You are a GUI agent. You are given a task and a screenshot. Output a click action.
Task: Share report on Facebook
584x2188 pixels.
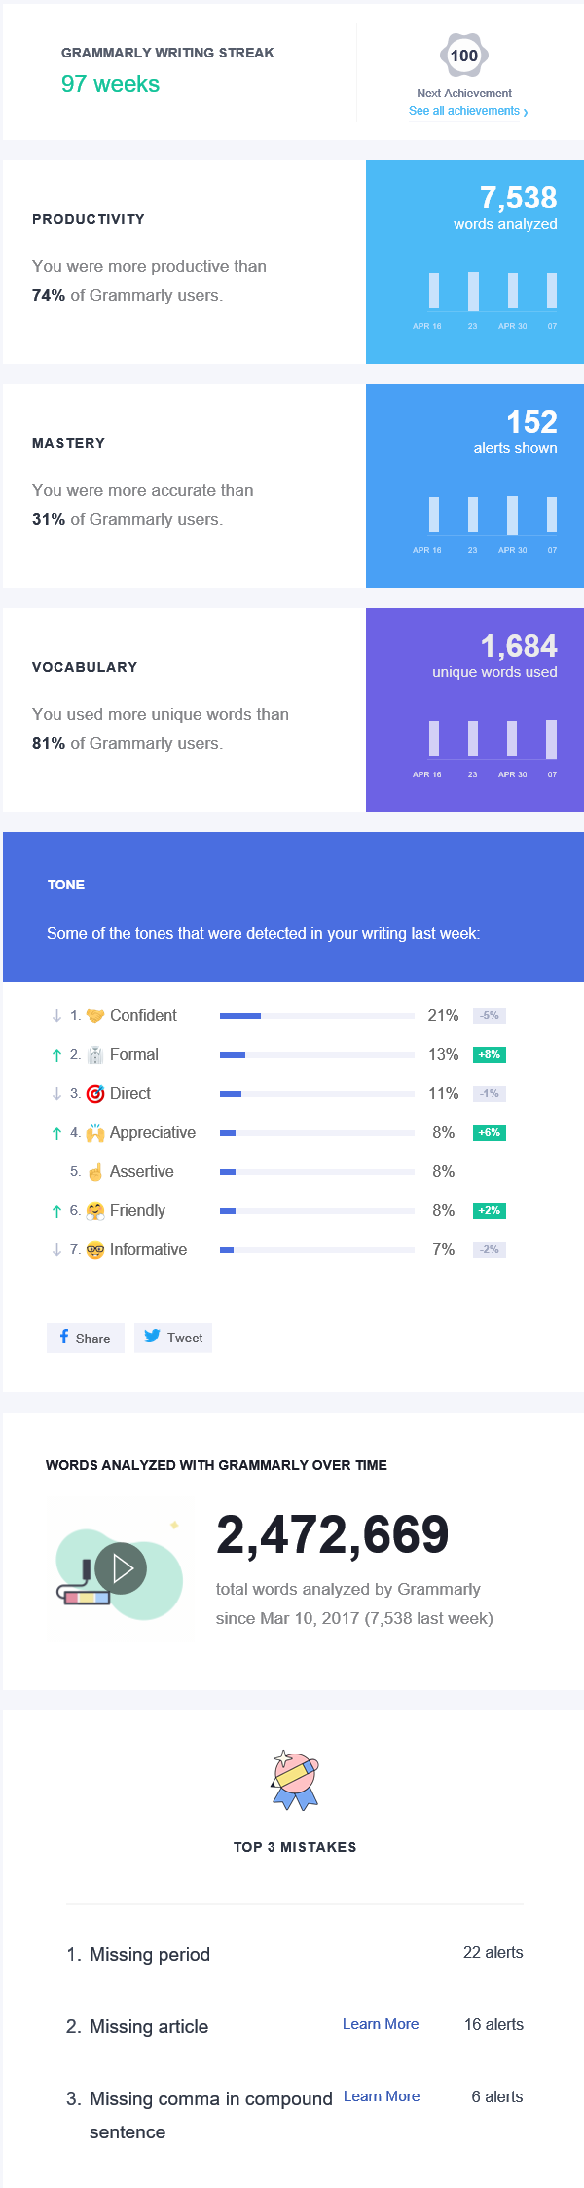pos(86,1338)
